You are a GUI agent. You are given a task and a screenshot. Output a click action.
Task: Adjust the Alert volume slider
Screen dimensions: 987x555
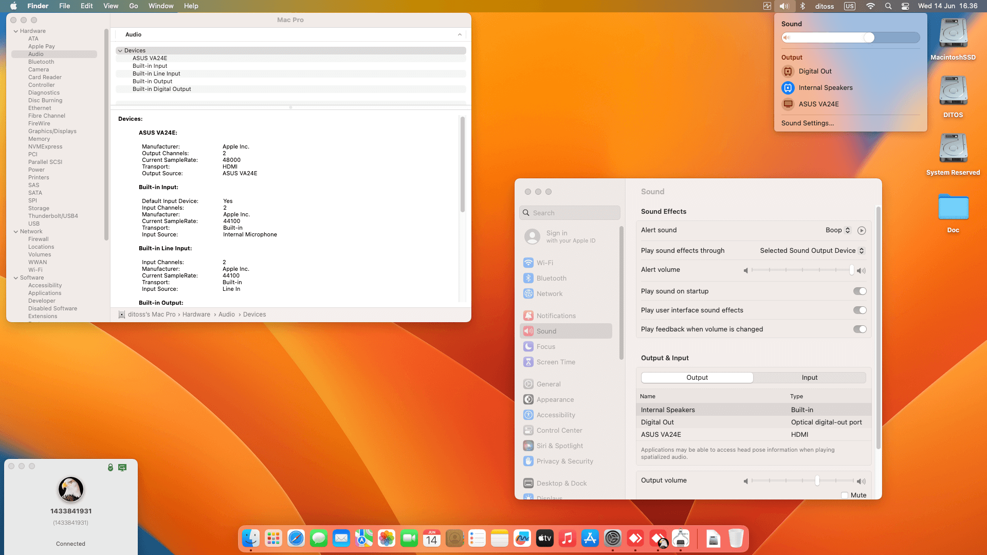pos(802,270)
